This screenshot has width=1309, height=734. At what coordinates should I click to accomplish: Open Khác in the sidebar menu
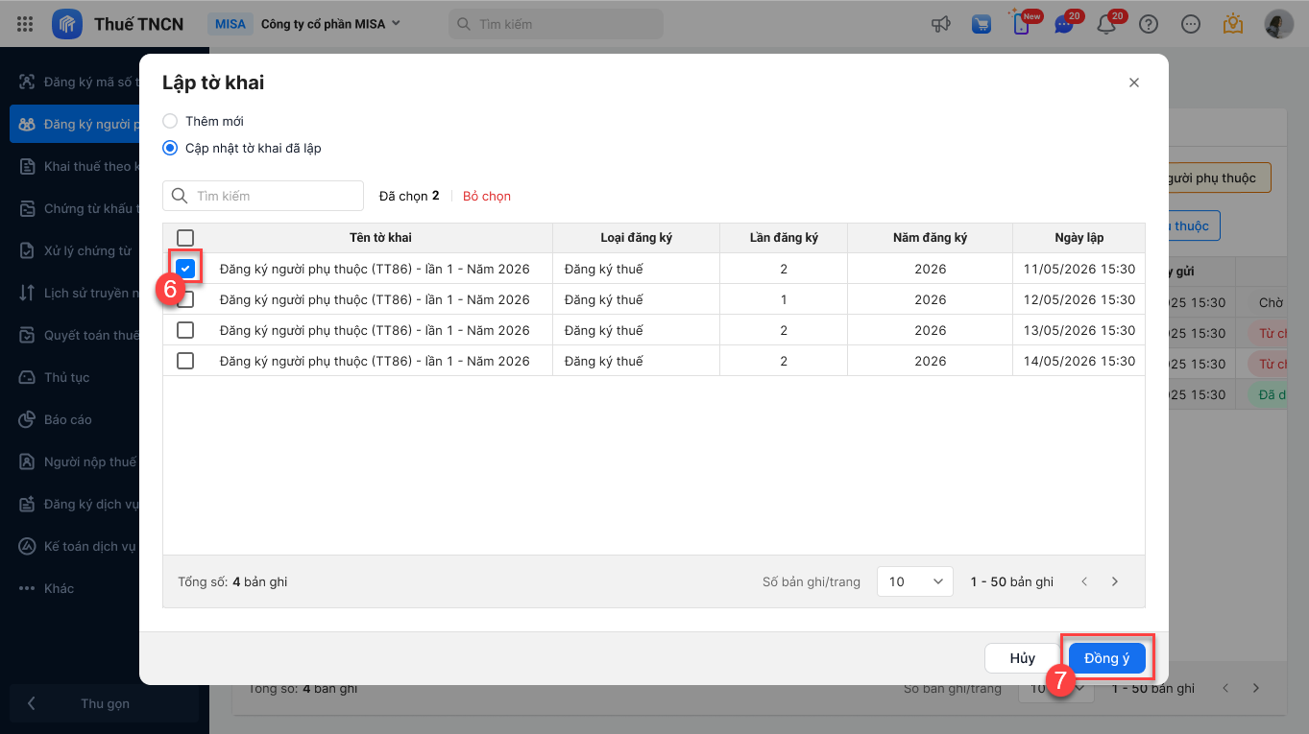coord(59,588)
